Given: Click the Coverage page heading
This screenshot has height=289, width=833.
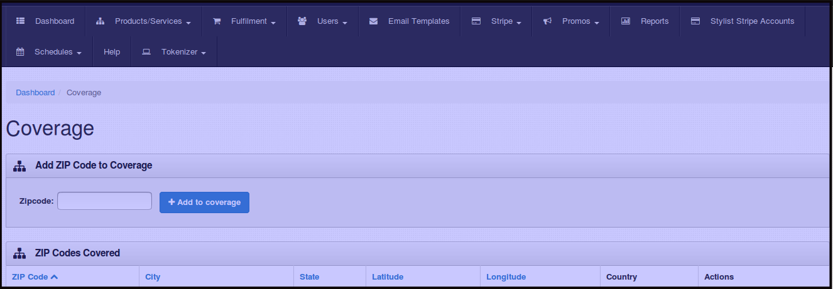Looking at the screenshot, I should [x=50, y=129].
